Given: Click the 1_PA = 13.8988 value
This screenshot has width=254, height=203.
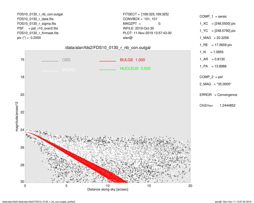Looking at the screenshot, I should [213, 66].
